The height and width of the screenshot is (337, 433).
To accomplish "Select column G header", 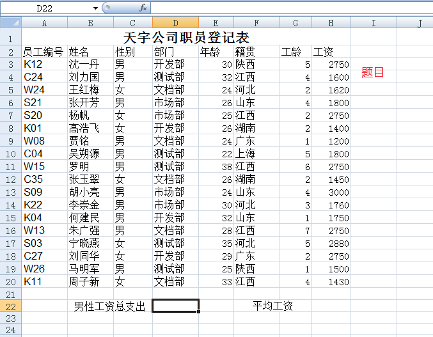I will pyautogui.click(x=295, y=22).
